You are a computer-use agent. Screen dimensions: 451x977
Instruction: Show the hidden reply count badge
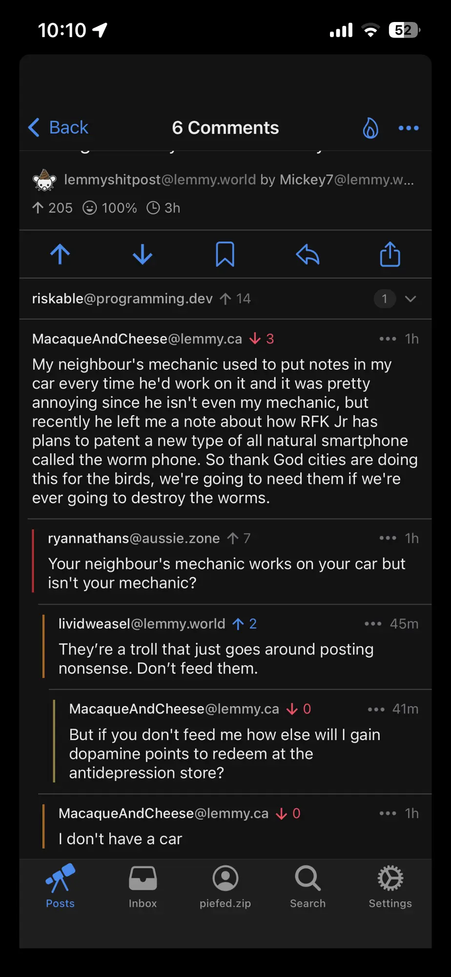coord(385,299)
